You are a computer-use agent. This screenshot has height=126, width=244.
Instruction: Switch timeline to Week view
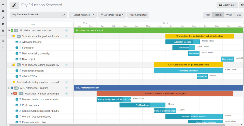pyautogui.click(x=229, y=15)
